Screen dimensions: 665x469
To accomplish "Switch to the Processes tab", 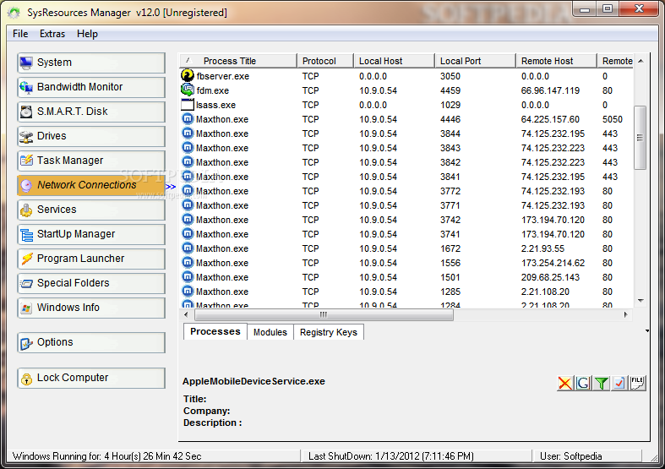I will [x=215, y=331].
